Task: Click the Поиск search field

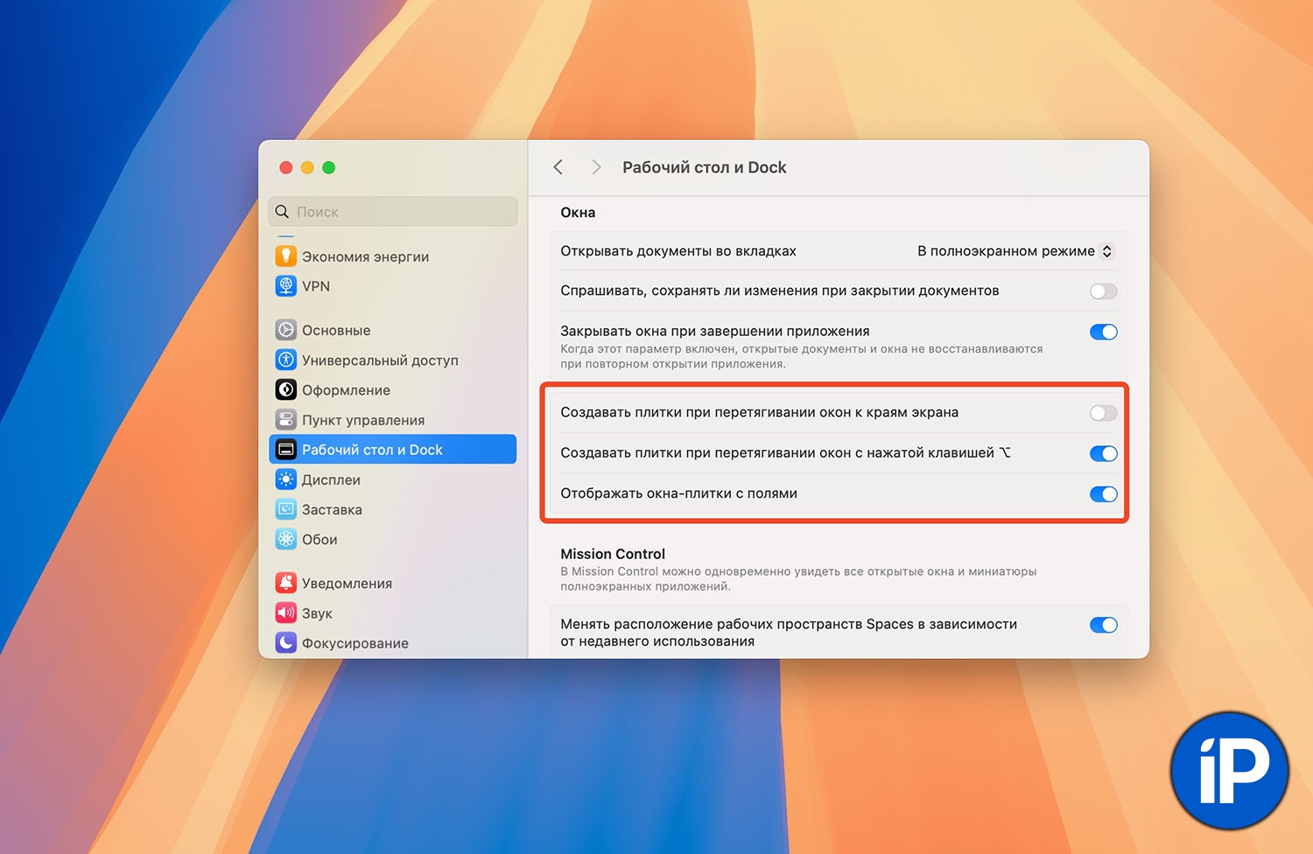Action: pyautogui.click(x=393, y=212)
